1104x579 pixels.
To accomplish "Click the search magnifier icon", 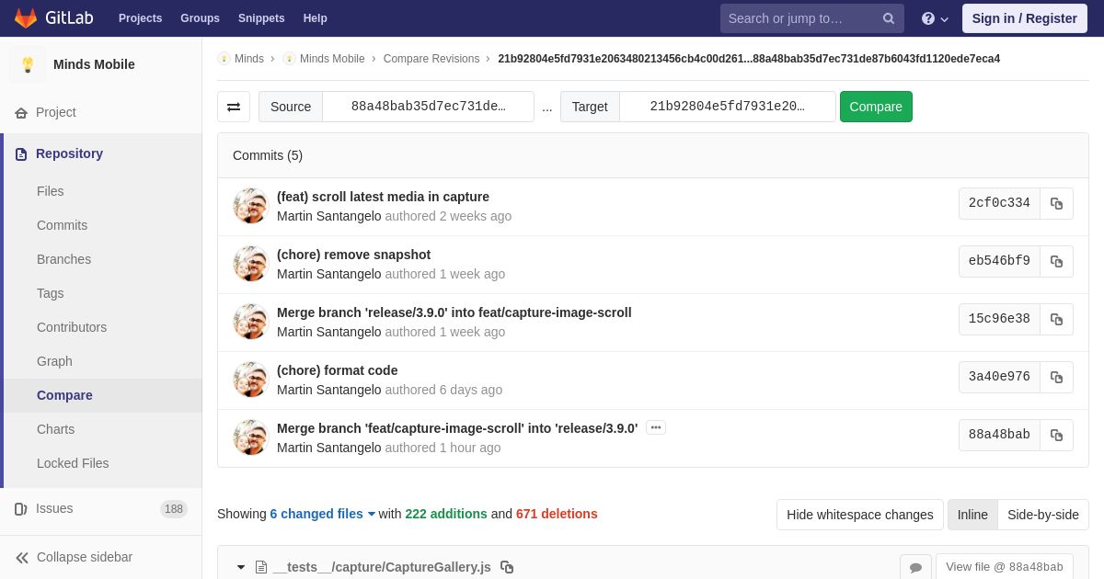I will (x=888, y=18).
